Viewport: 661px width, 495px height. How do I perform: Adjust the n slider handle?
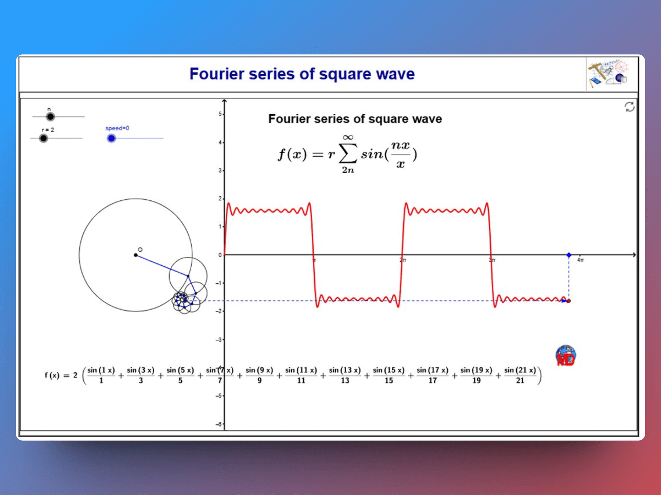coord(50,117)
